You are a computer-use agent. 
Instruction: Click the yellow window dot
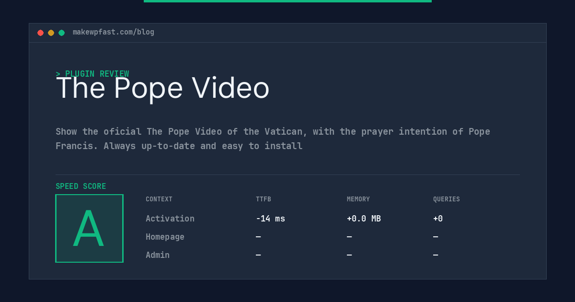(51, 33)
